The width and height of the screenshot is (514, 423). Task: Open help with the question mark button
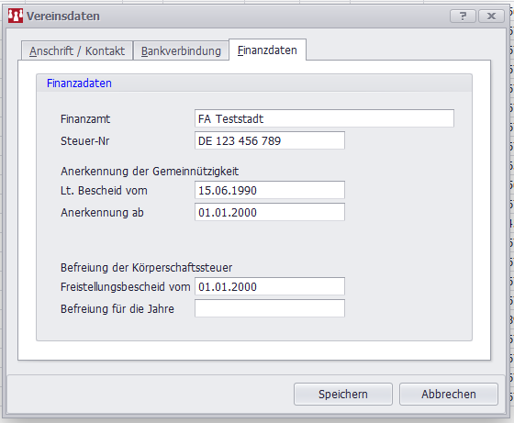[463, 16]
